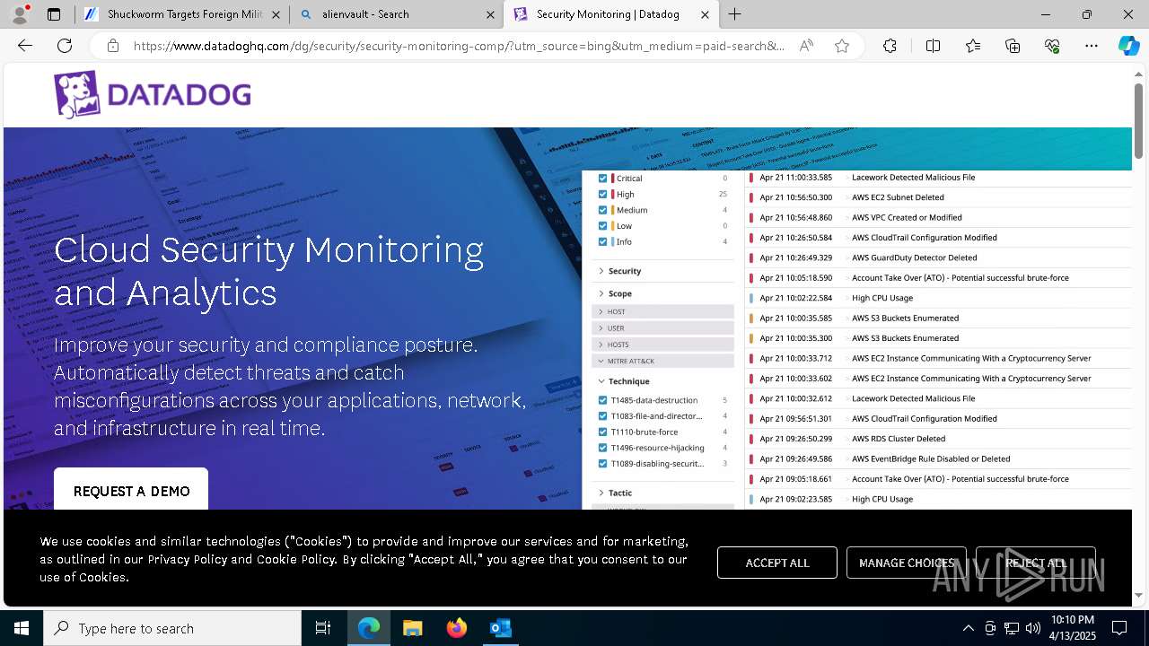Screen dimensions: 1149x646
Task: Go back to previous page
Action: pos(25,46)
